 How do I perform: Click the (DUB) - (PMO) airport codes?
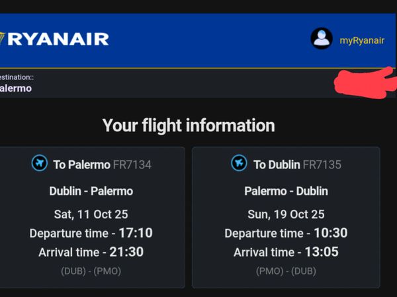[91, 271]
